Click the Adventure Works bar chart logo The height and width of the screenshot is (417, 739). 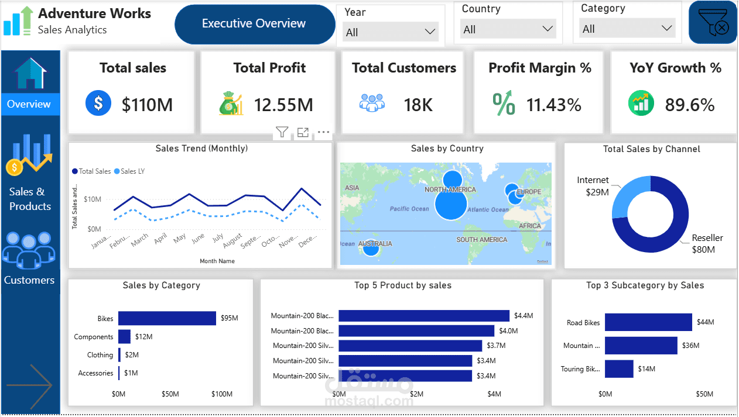coord(18,21)
